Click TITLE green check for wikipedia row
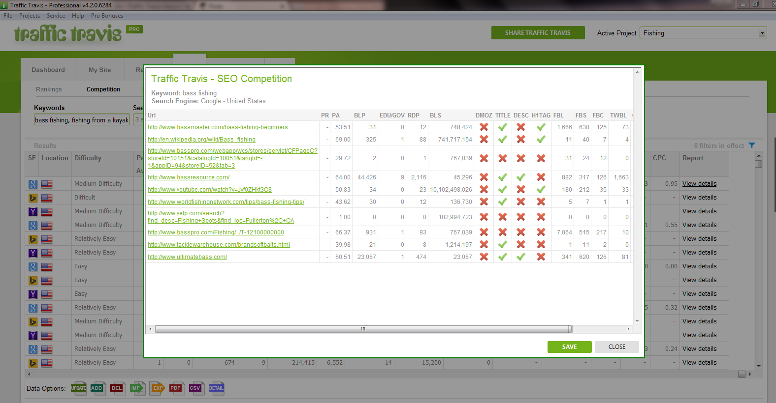Screen dimensions: 776x403 tap(503, 139)
